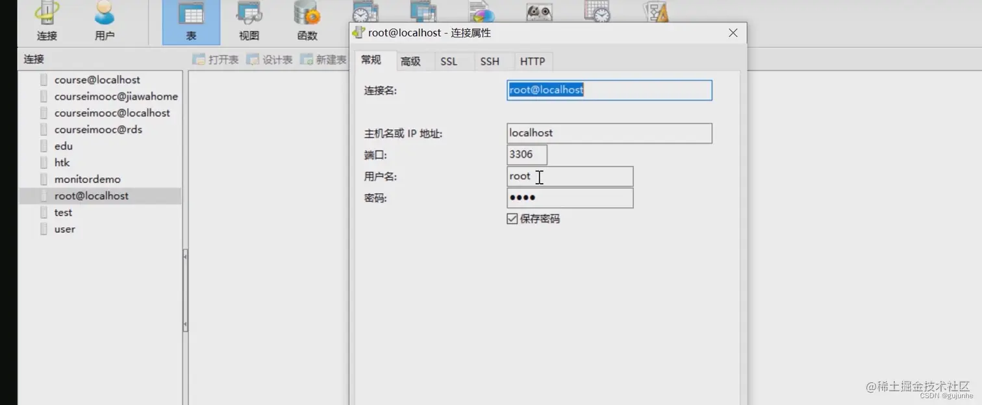Select the monitordemo connection in sidebar
Screen dimensions: 982x405
click(x=86, y=178)
